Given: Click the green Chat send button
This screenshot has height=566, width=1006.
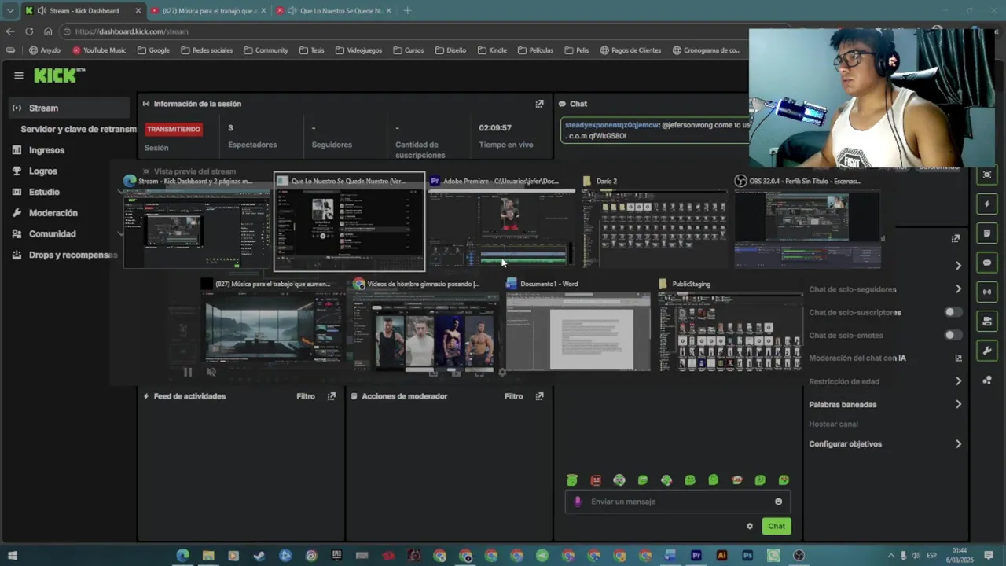Looking at the screenshot, I should point(777,527).
